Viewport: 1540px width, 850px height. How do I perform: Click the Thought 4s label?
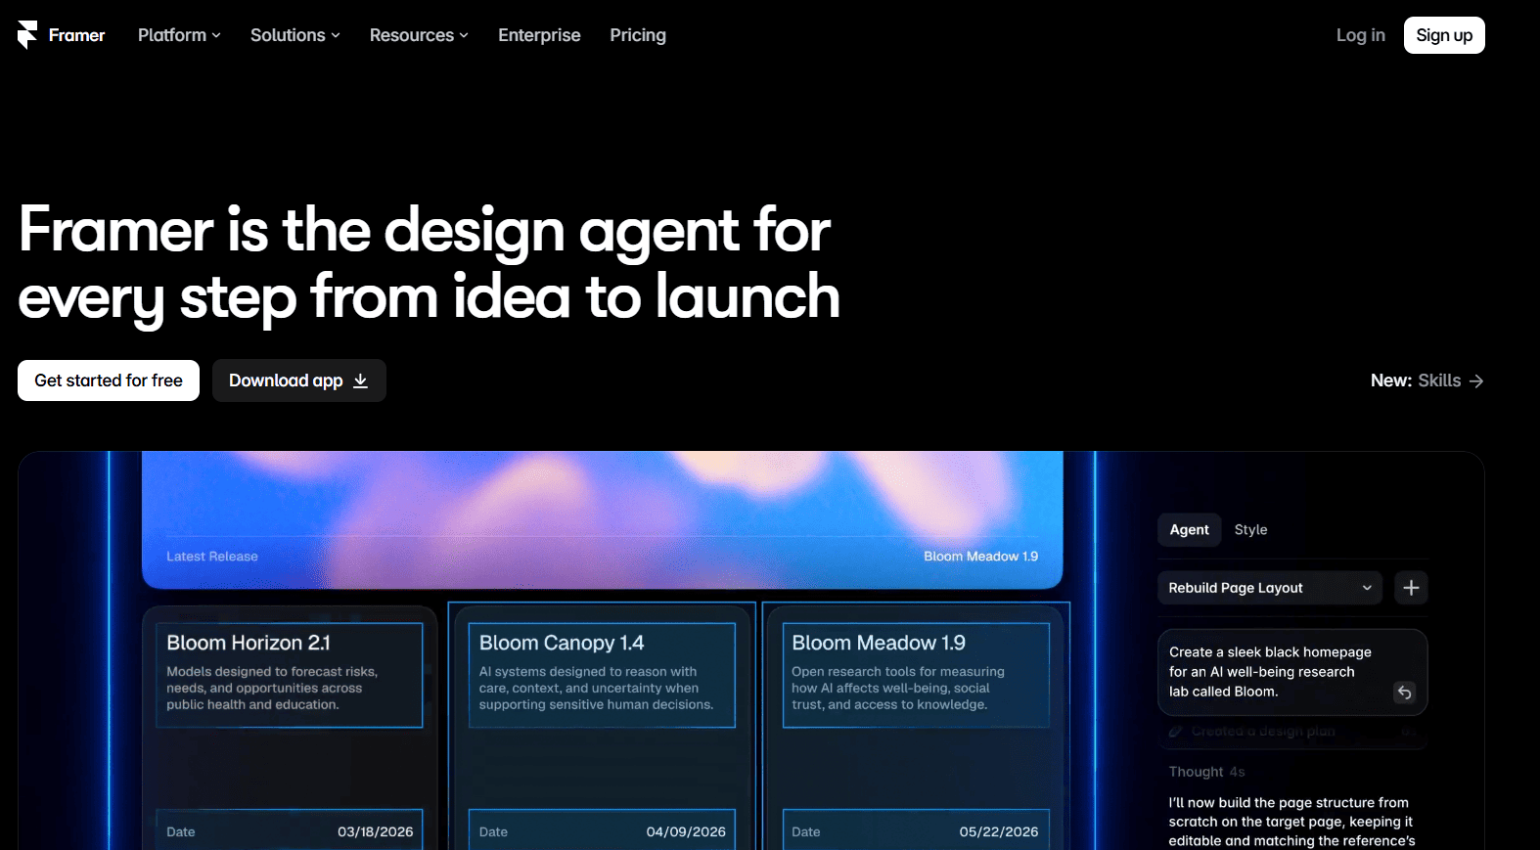coord(1207,772)
